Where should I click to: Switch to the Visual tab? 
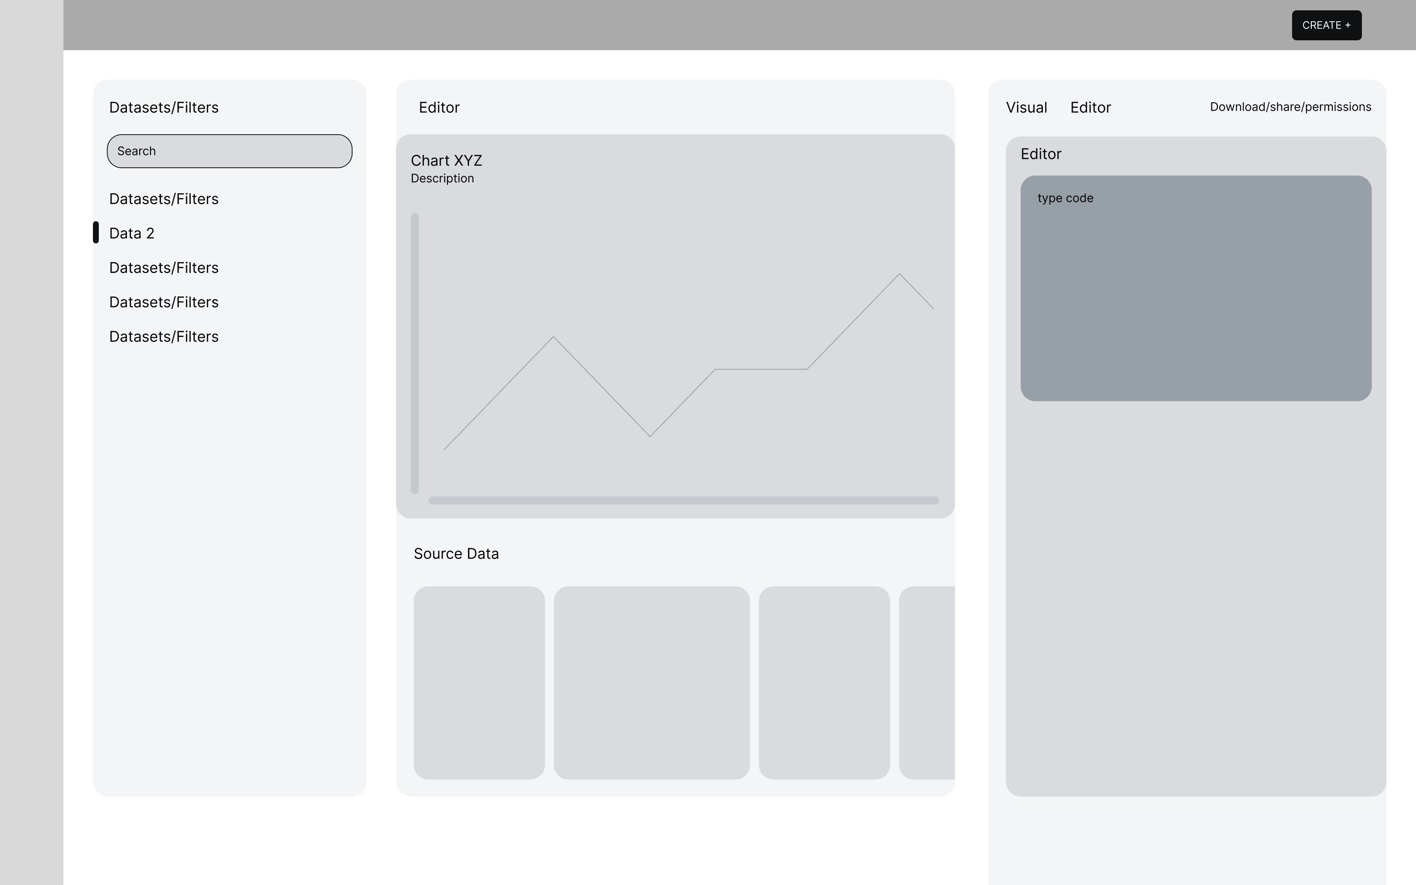[x=1026, y=108]
